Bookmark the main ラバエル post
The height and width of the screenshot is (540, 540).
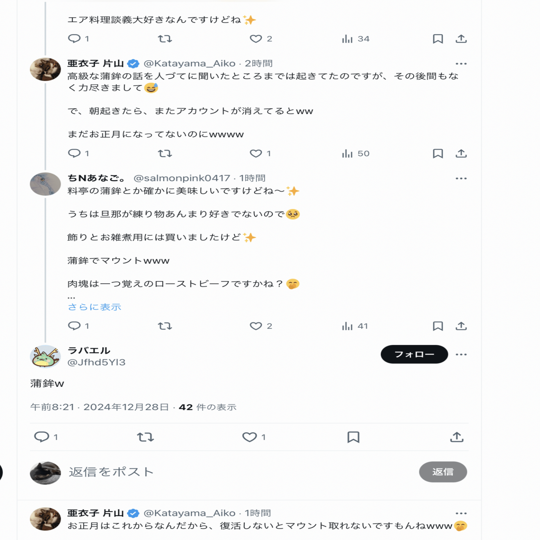tap(353, 437)
